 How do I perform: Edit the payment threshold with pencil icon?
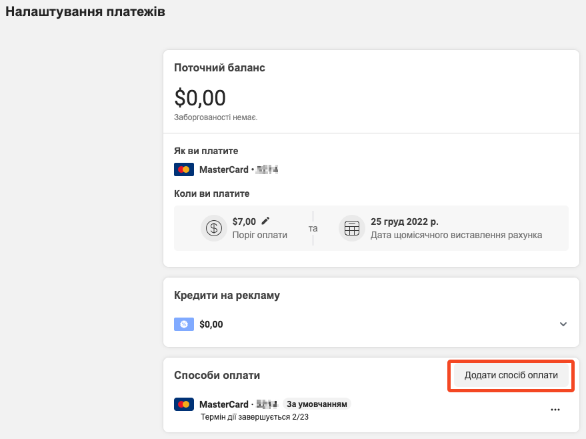pos(265,221)
